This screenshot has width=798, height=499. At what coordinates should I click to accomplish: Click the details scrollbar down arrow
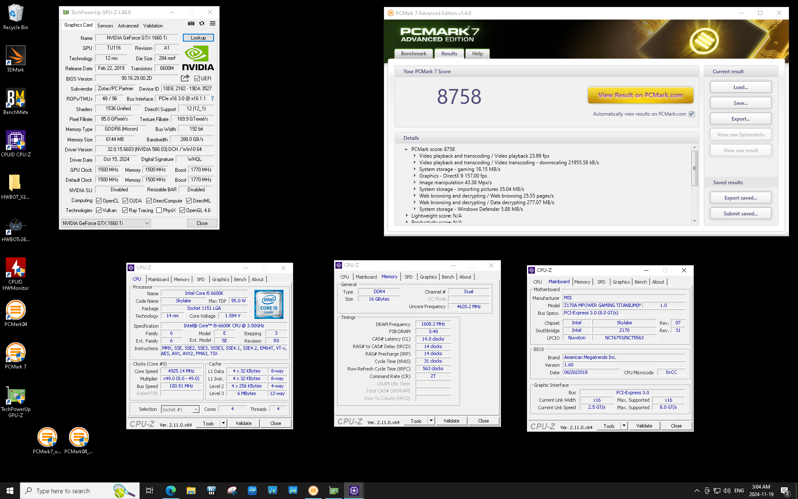[x=695, y=221]
